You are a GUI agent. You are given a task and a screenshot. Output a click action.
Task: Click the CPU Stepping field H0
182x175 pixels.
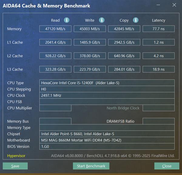[x=107, y=89]
